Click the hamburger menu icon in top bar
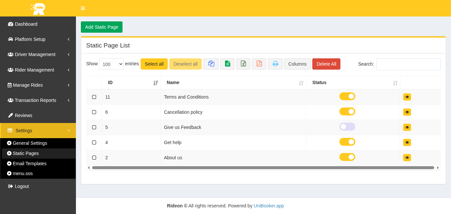The image size is (451, 214). (x=83, y=8)
